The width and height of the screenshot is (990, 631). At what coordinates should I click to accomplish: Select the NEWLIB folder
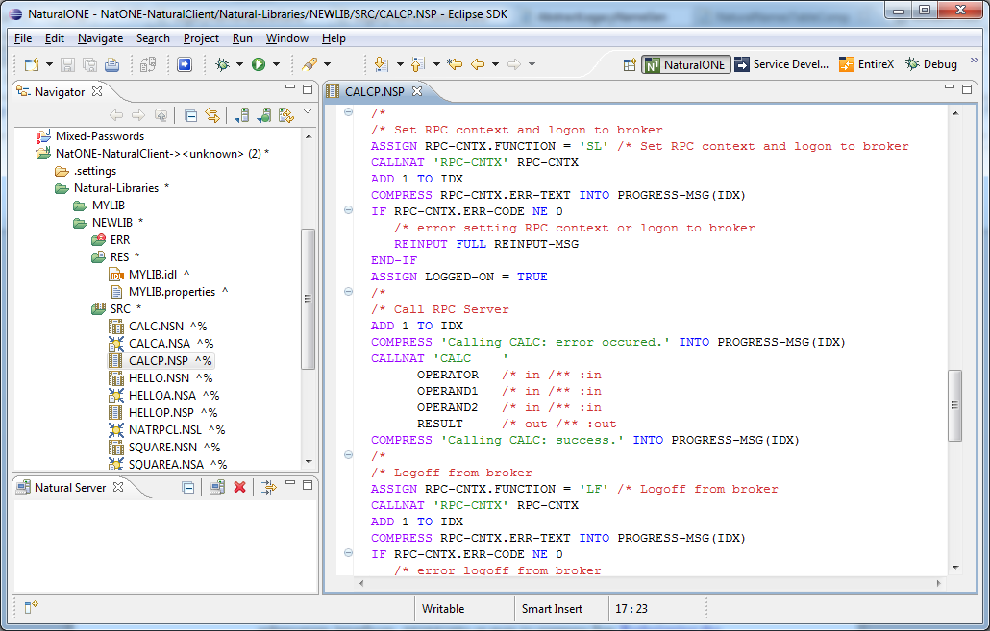(x=111, y=223)
